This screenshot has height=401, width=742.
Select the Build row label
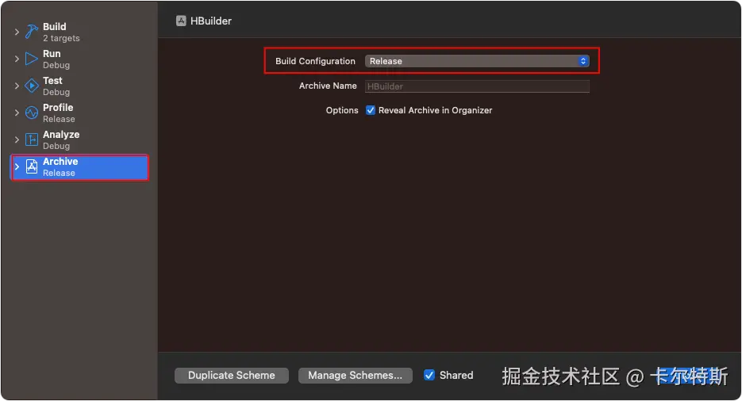55,26
